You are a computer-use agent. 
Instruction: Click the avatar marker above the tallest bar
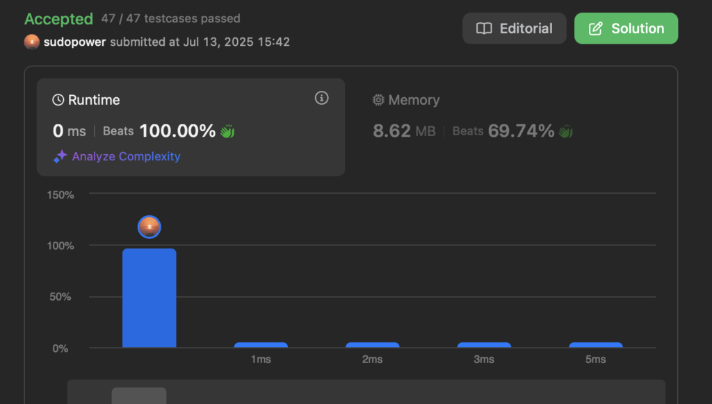(x=149, y=227)
